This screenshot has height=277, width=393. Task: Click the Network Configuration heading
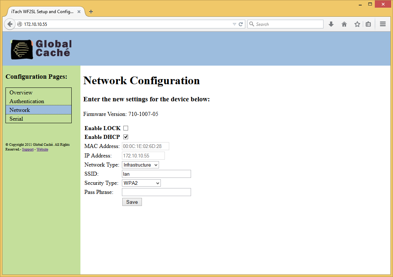(142, 81)
